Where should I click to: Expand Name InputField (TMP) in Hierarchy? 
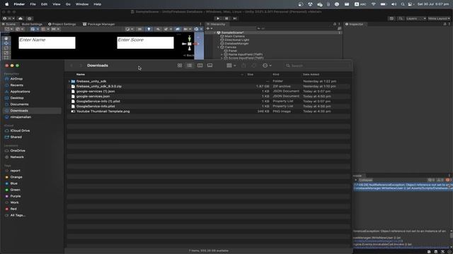tap(222, 54)
